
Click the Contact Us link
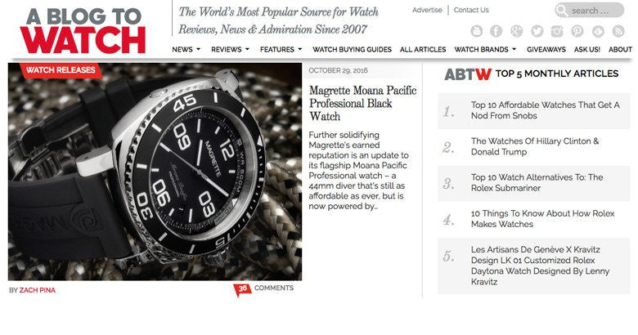[471, 10]
